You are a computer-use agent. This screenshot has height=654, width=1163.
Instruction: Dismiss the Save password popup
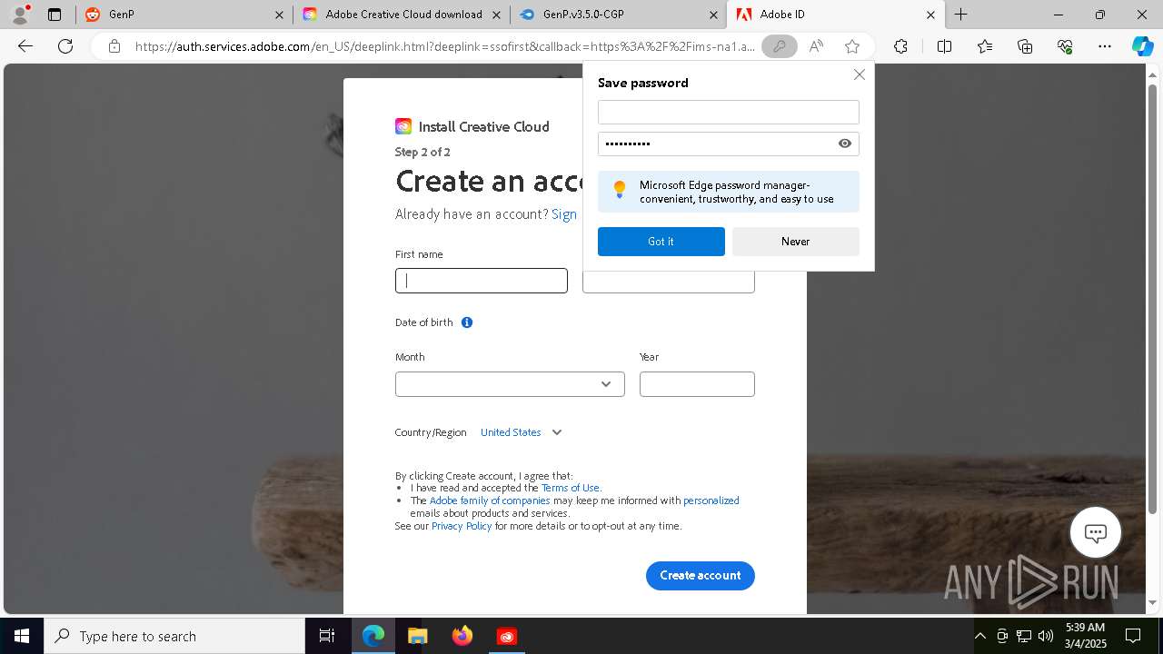[859, 74]
